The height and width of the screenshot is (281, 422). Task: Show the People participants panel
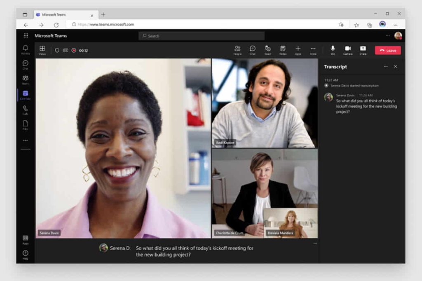(x=237, y=50)
